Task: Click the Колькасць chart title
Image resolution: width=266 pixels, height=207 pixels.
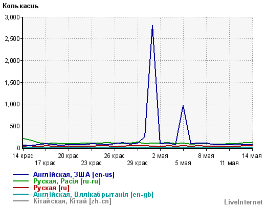Action: [20, 6]
